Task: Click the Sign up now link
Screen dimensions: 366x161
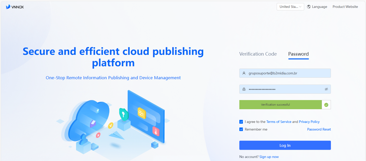Action: 269,157
